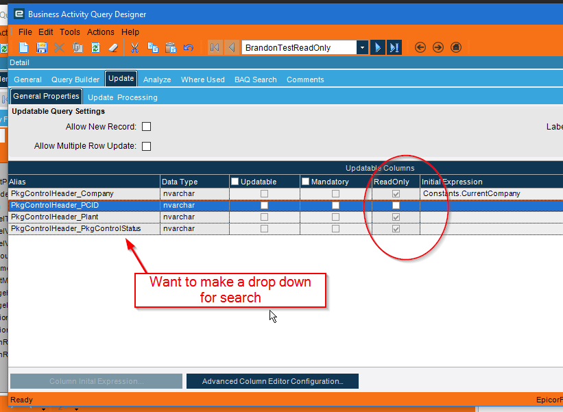563x412 pixels.
Task: Select the PkgControlHeader_Plant alias row
Action: 84,217
